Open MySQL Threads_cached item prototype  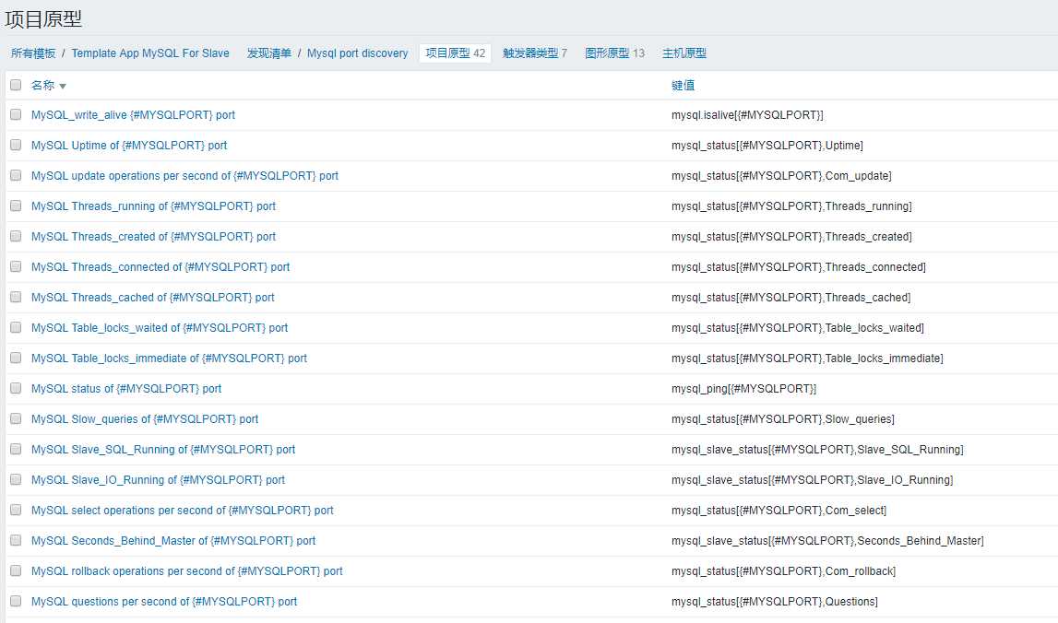click(x=152, y=298)
